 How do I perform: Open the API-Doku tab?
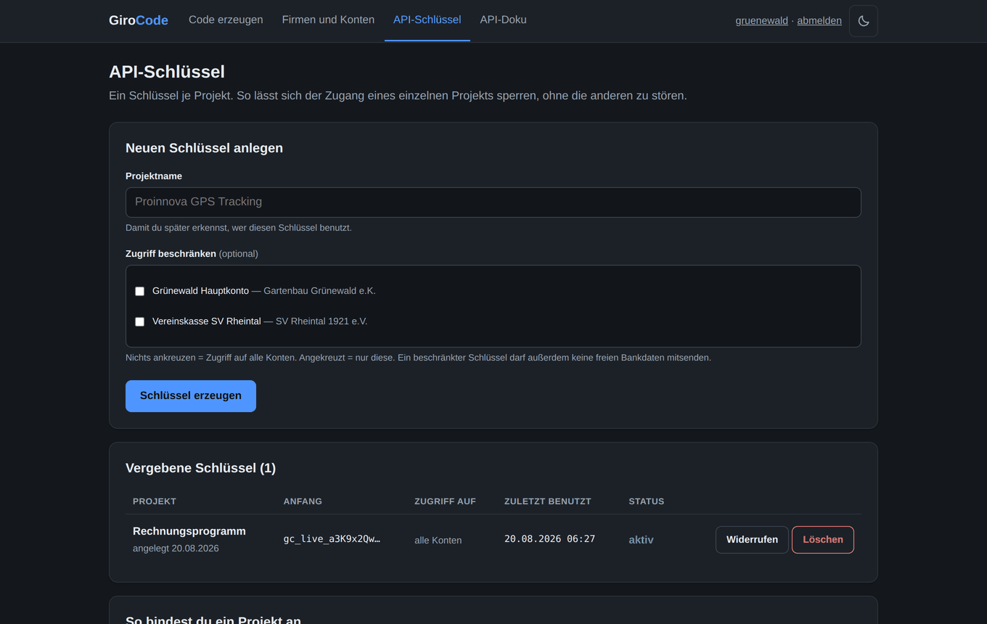pyautogui.click(x=503, y=20)
